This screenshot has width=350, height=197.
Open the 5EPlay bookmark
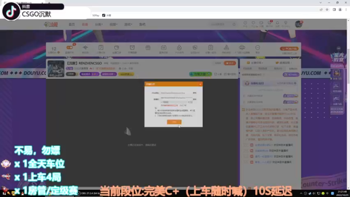pyautogui.click(x=96, y=15)
